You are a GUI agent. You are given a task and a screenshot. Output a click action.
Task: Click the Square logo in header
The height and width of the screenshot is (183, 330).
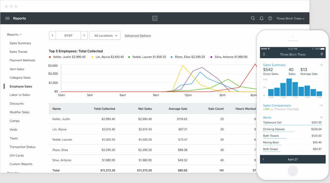click(155, 18)
